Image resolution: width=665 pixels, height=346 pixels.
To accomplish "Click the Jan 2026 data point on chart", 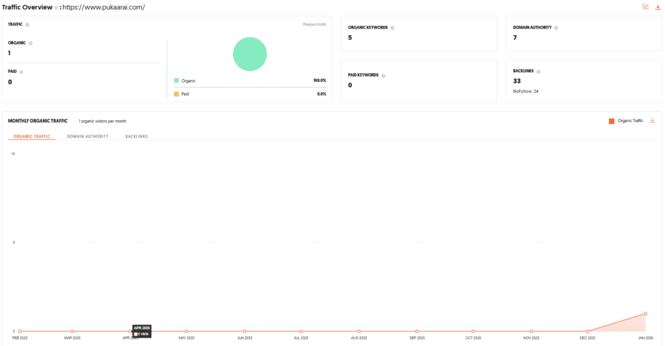I will [x=645, y=314].
